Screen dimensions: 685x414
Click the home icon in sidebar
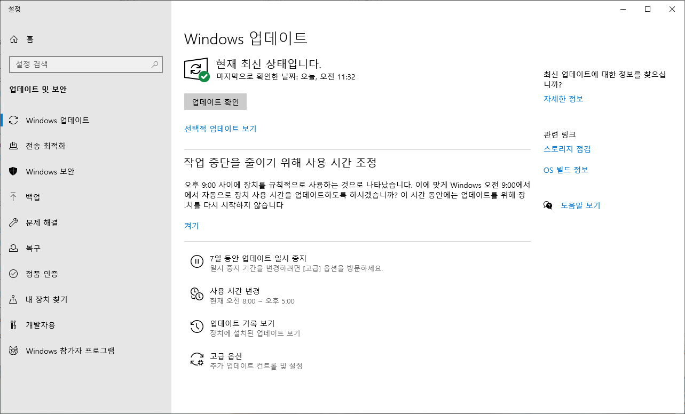pos(14,39)
